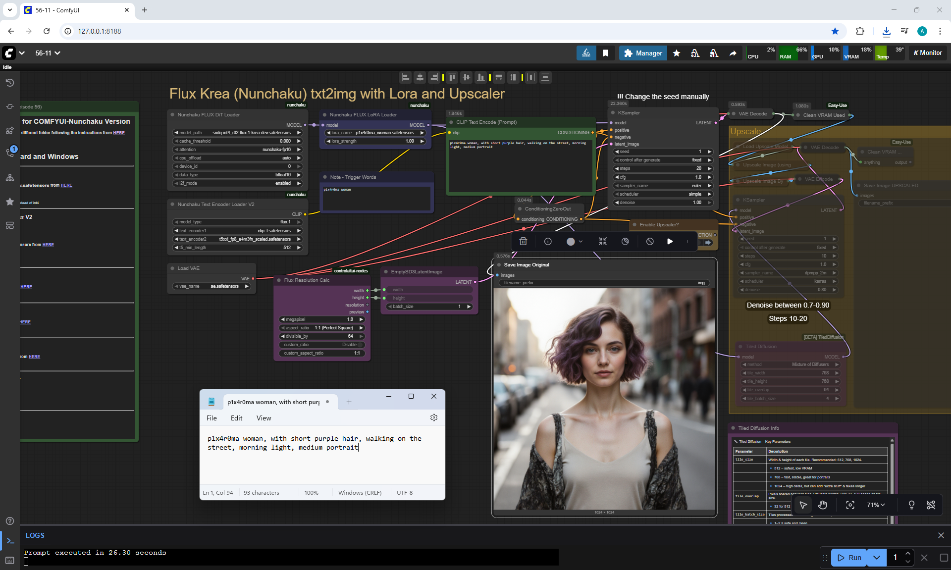
Task: Expand the Run button options dropdown
Action: pos(877,557)
